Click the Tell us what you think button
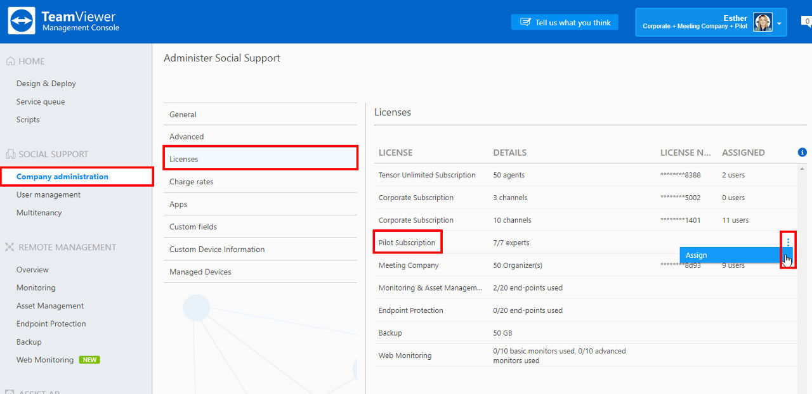This screenshot has height=394, width=812. click(565, 22)
